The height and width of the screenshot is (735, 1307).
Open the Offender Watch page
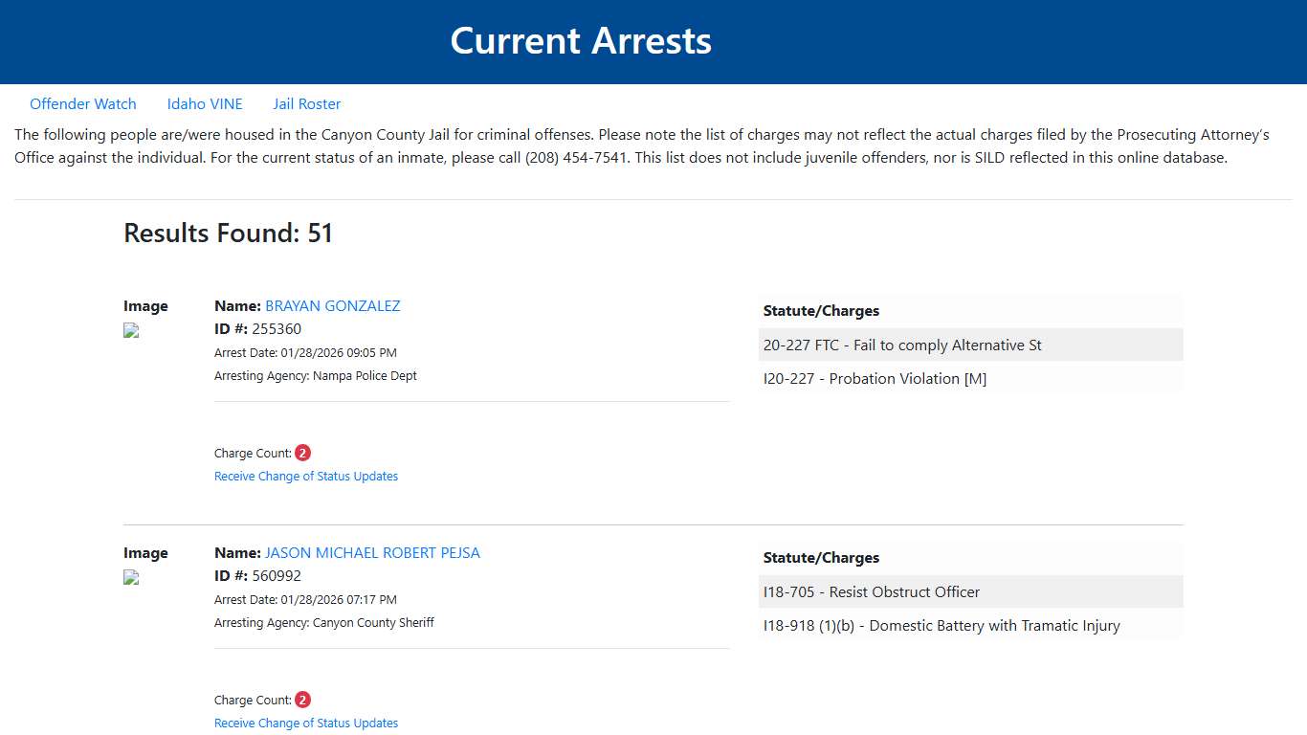coord(83,103)
